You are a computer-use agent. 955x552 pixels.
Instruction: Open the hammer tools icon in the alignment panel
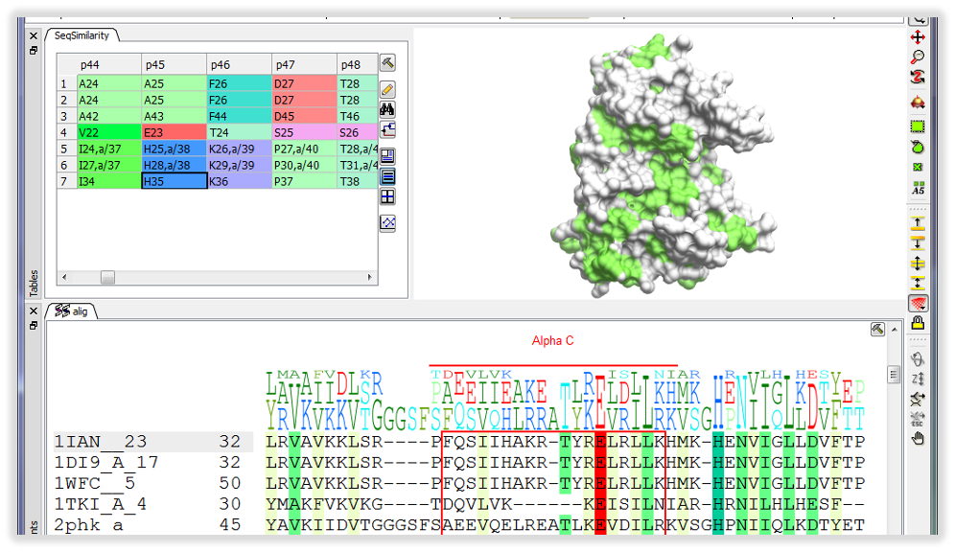pos(877,330)
